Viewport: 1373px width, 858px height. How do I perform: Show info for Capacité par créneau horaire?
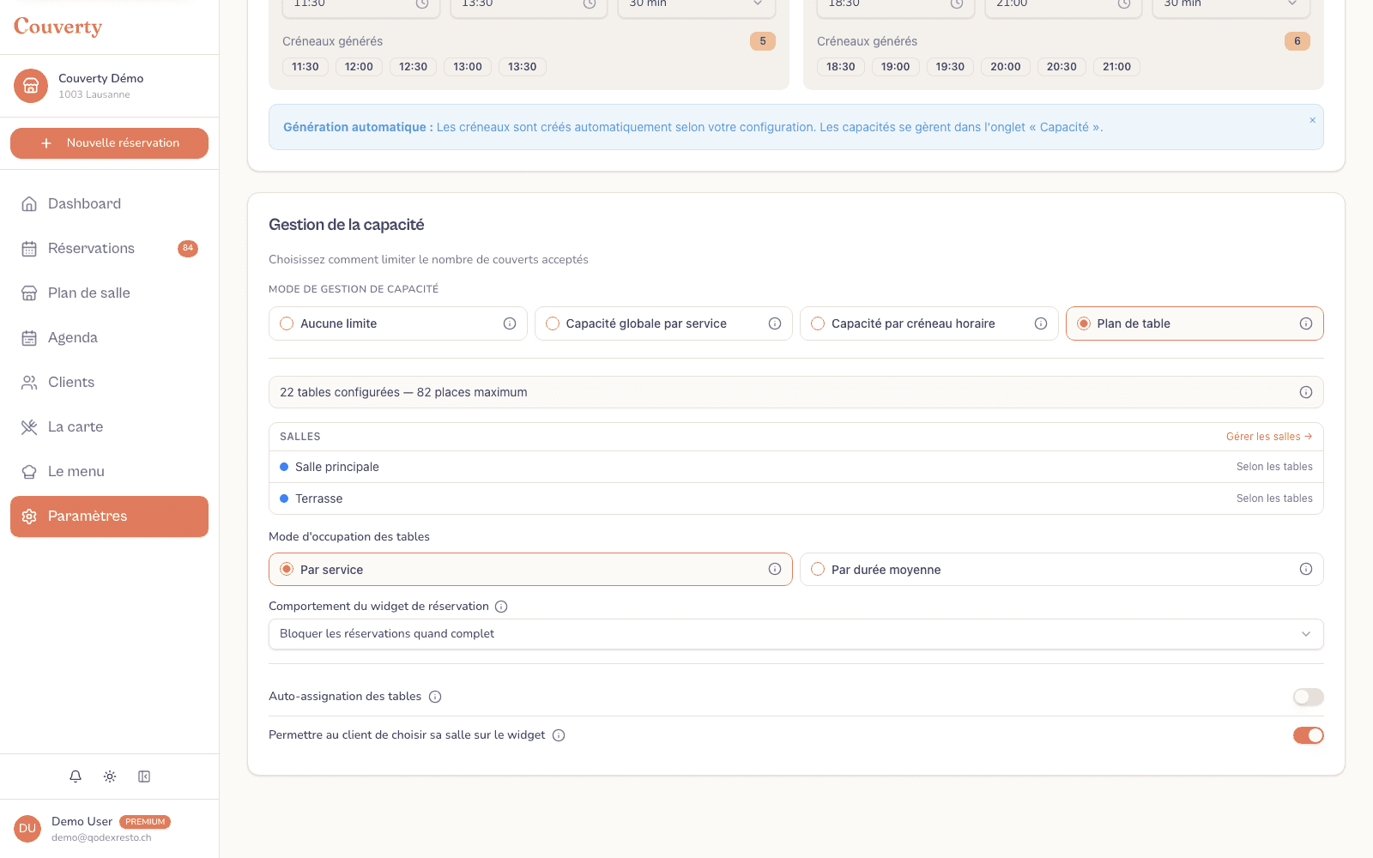(1041, 323)
